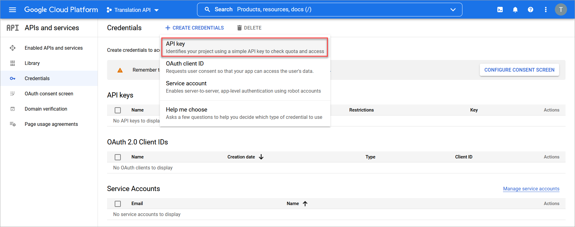The image size is (575, 227).
Task: Choose Service account option
Action: coord(245,87)
